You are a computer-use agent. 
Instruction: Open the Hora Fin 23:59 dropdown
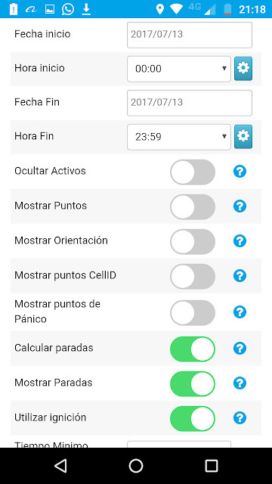179,137
